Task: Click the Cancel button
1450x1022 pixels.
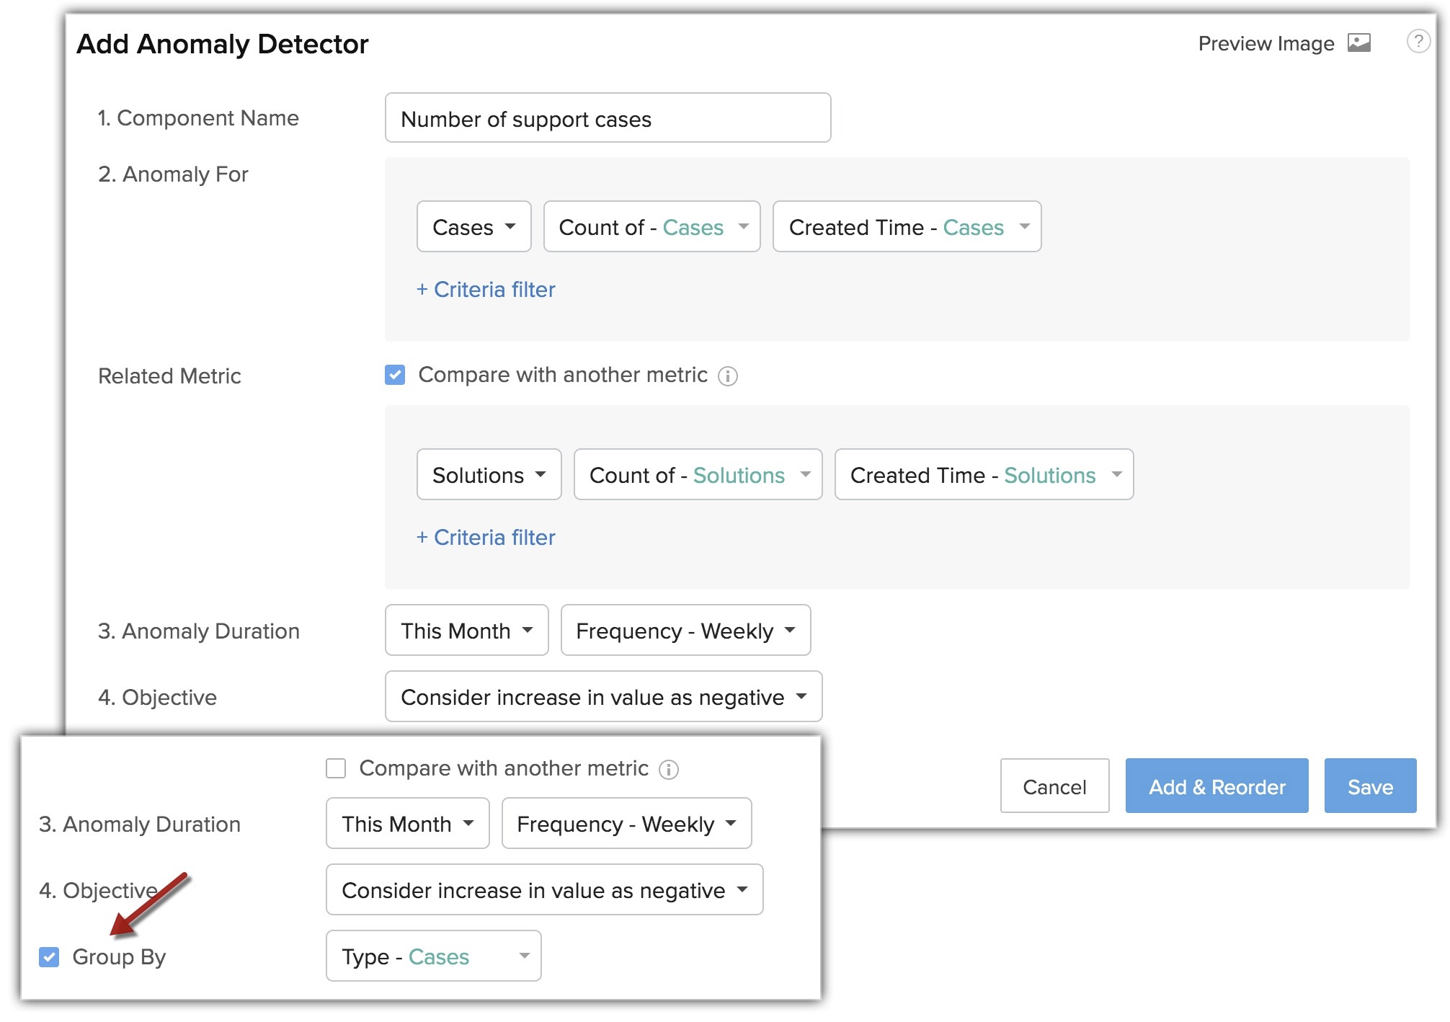Action: coord(1054,786)
